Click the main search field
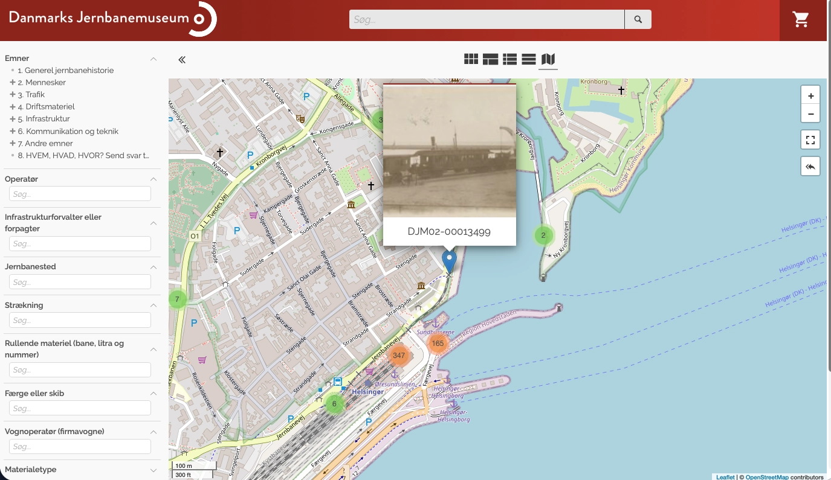 [x=487, y=19]
